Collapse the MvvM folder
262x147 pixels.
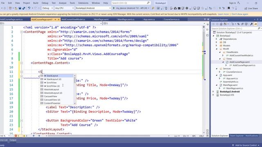217,49
